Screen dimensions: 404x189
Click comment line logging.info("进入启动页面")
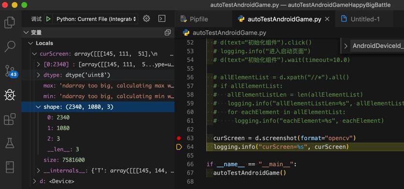[262, 51]
